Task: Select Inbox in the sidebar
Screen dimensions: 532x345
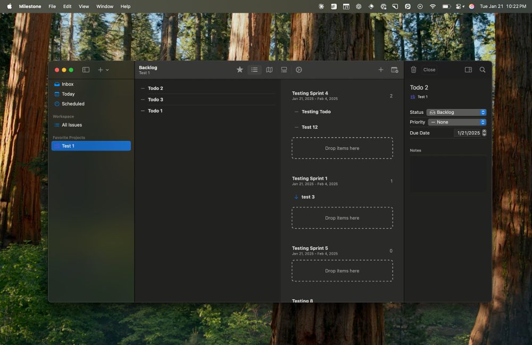Action: (91, 84)
